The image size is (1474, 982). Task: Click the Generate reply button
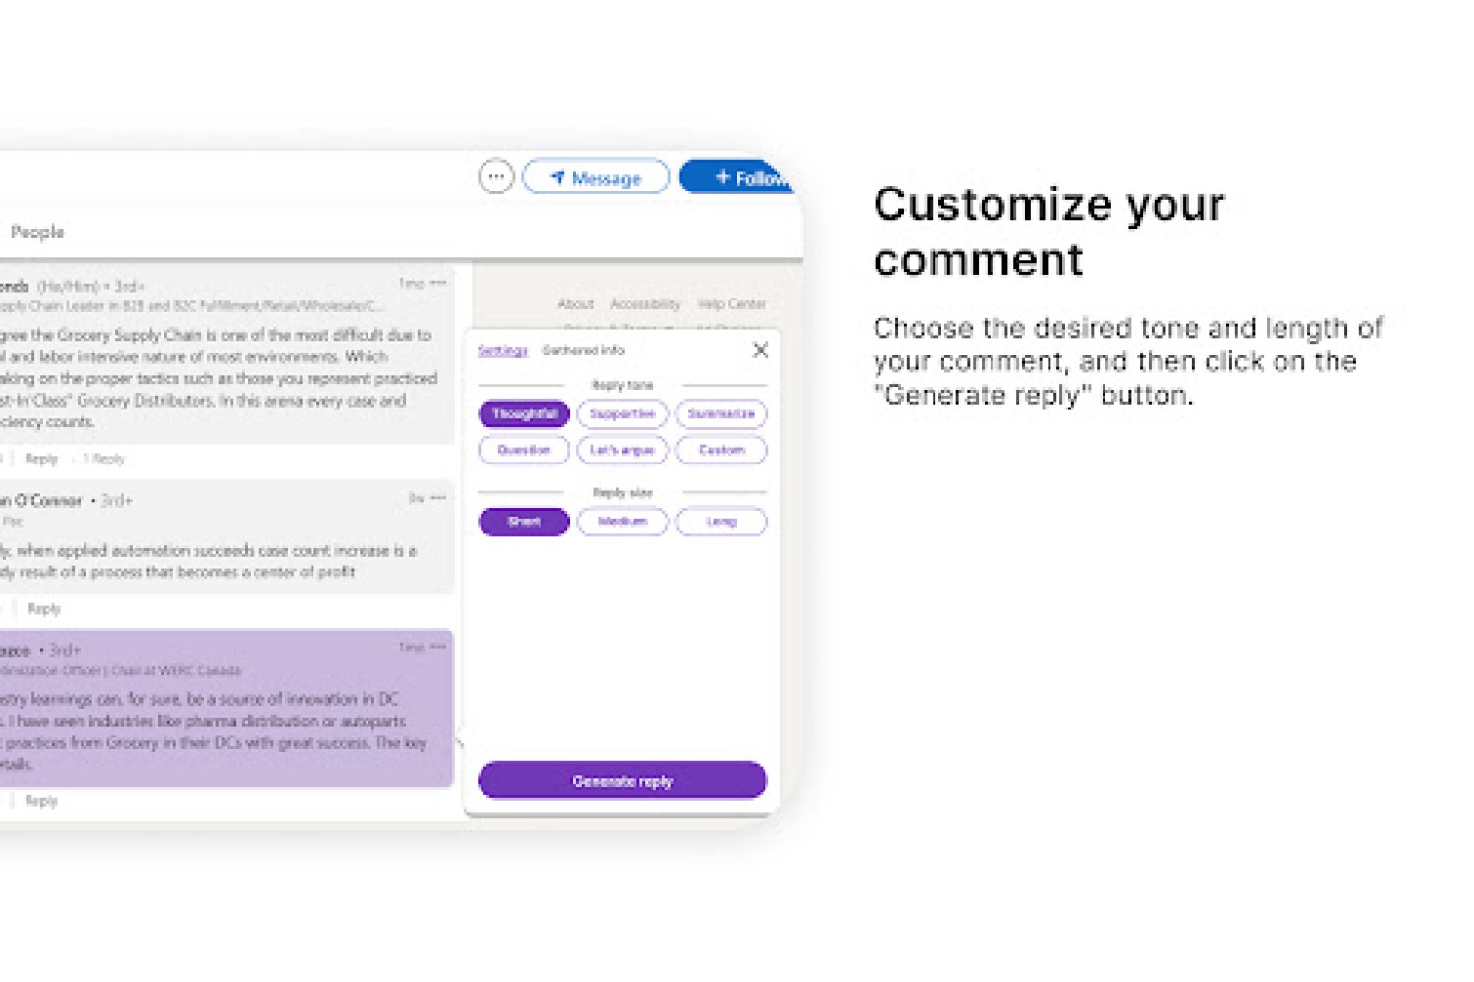coord(622,781)
